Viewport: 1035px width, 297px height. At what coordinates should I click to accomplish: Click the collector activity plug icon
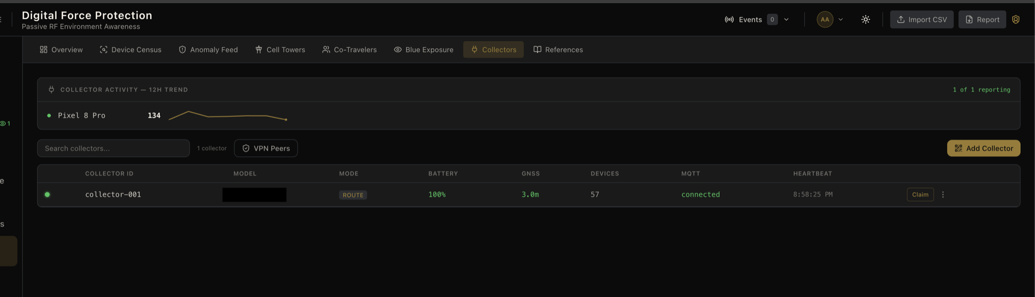click(51, 90)
